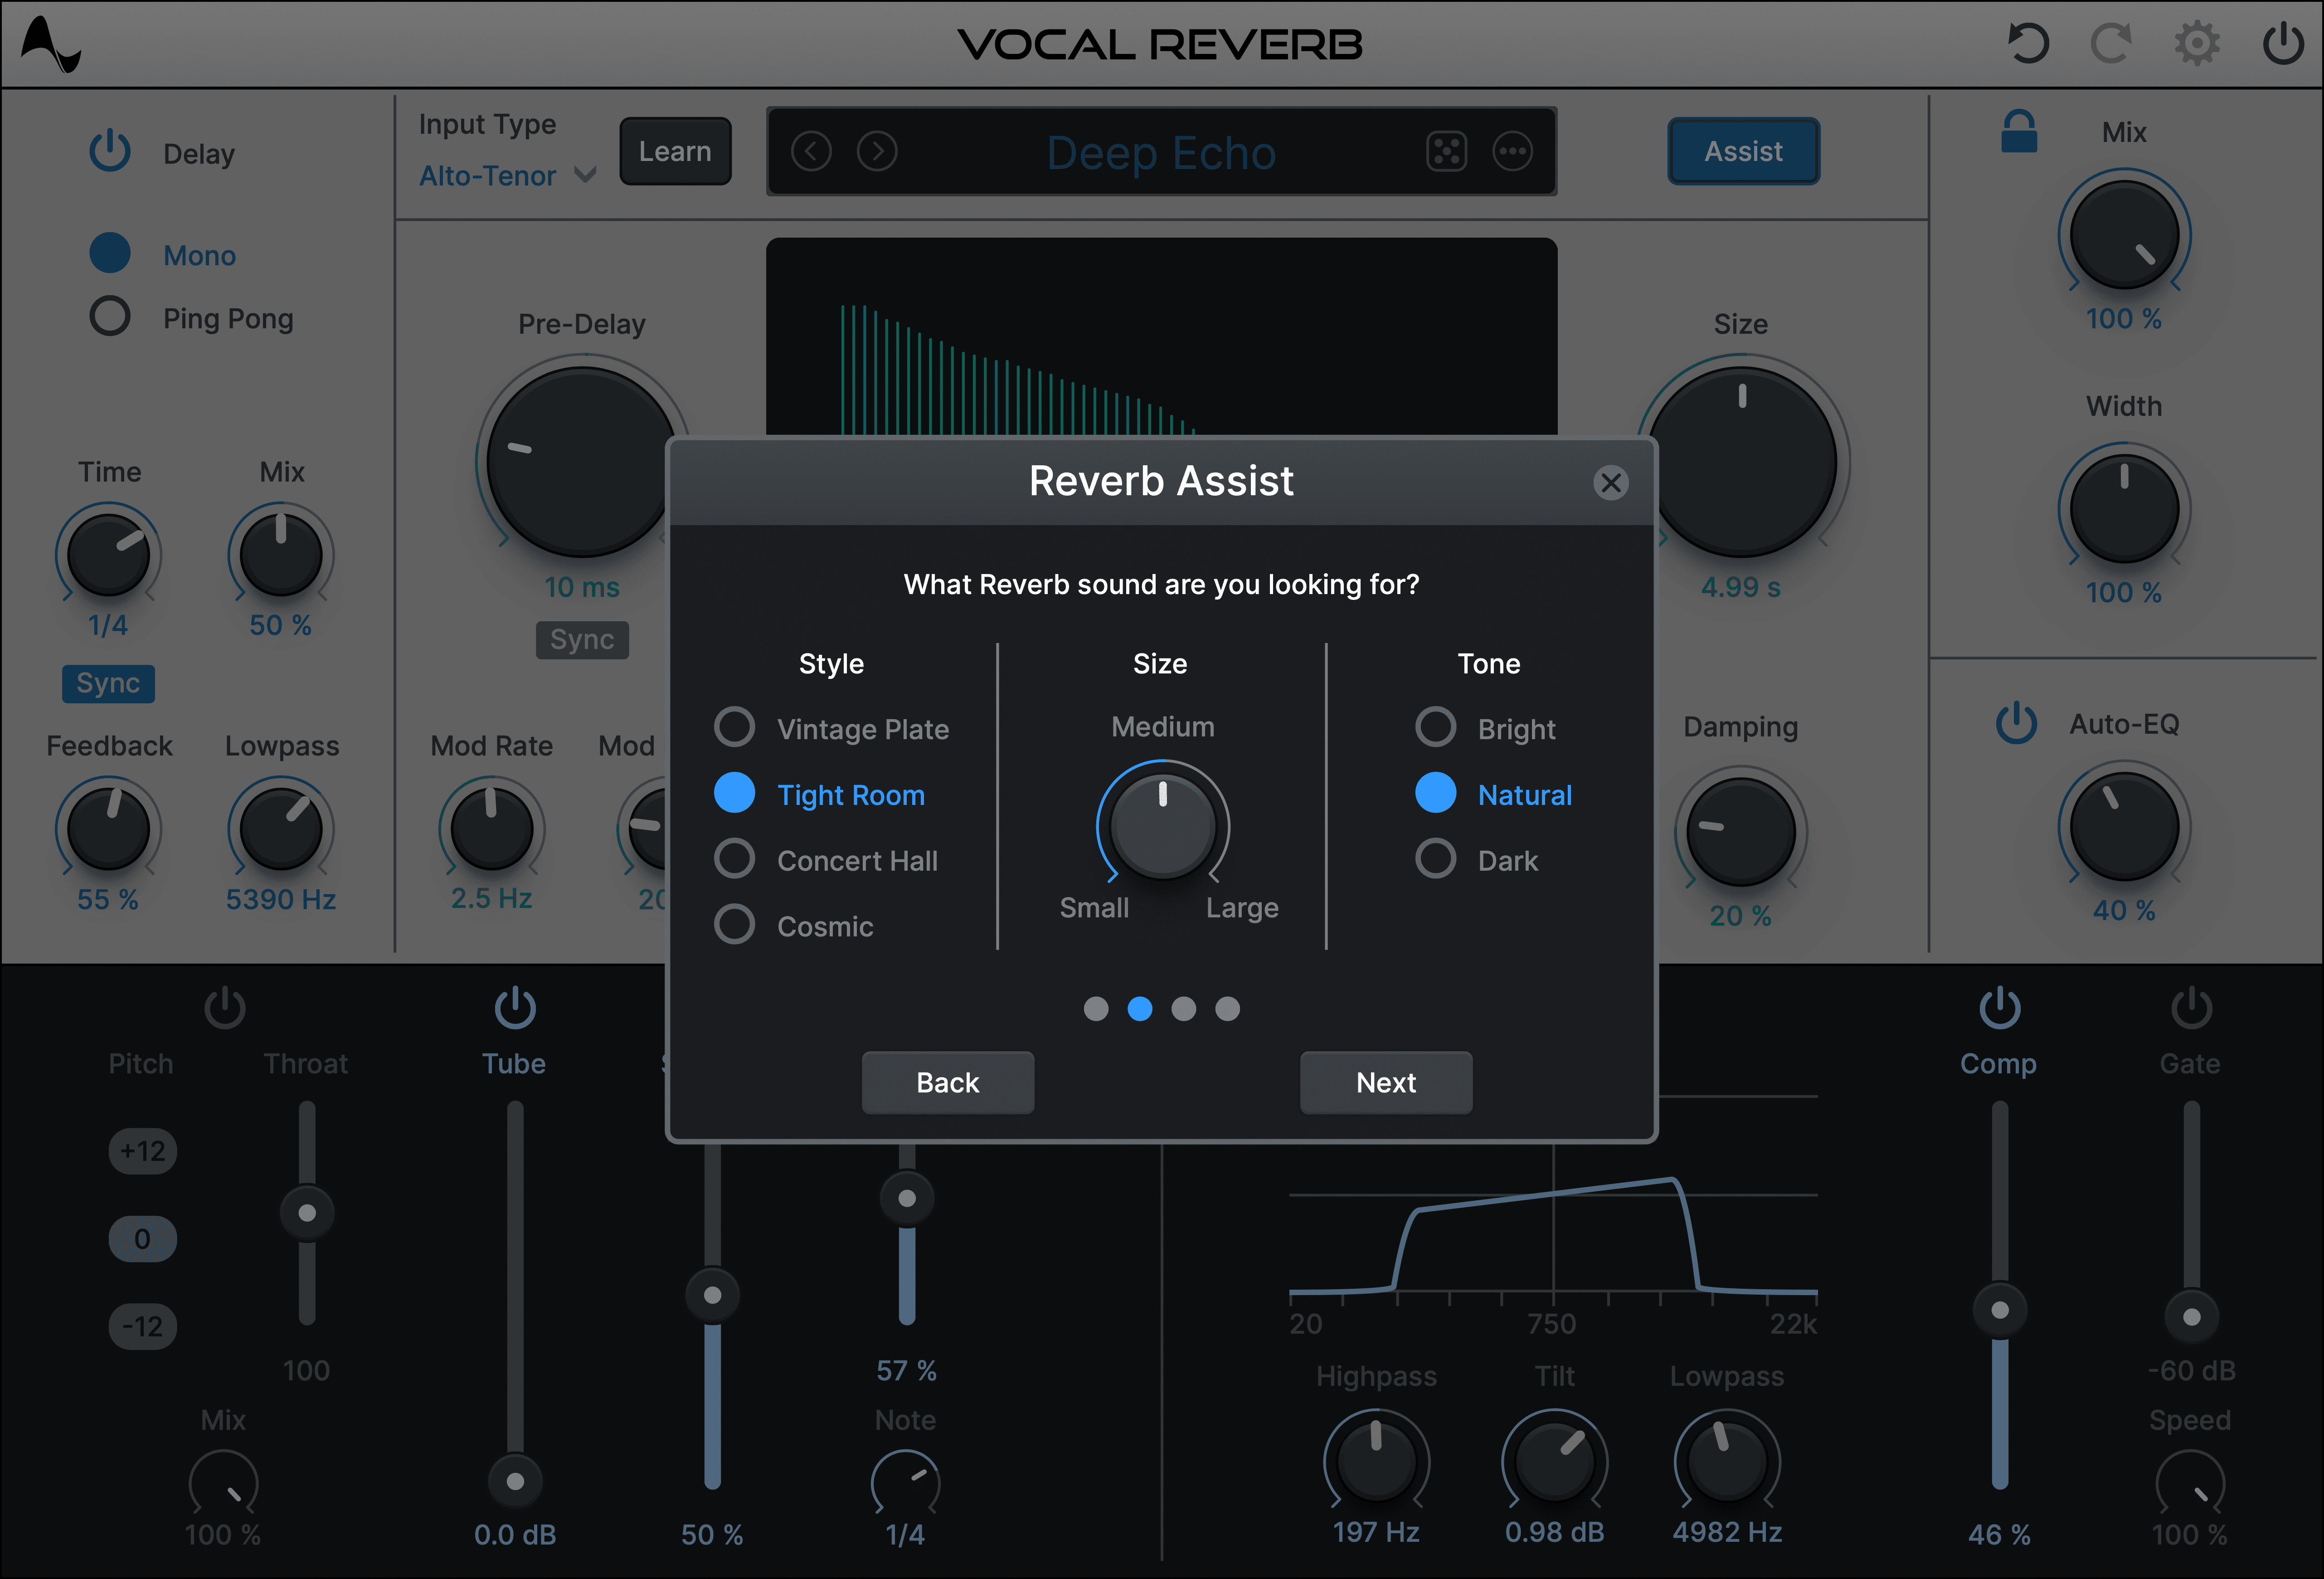Image resolution: width=2324 pixels, height=1579 pixels.
Task: Click the next preset arrow
Action: click(x=877, y=152)
